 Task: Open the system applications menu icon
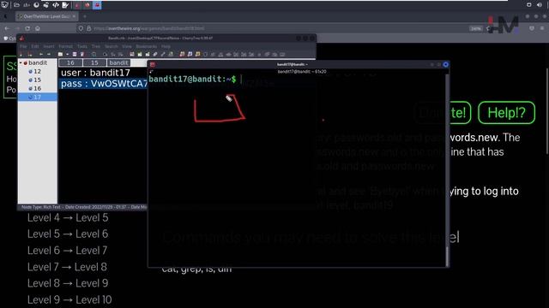point(4,5)
